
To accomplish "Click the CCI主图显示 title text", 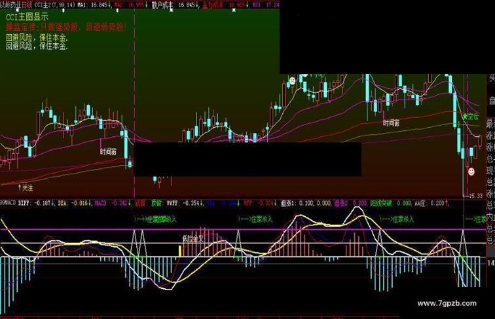I will [x=27, y=17].
